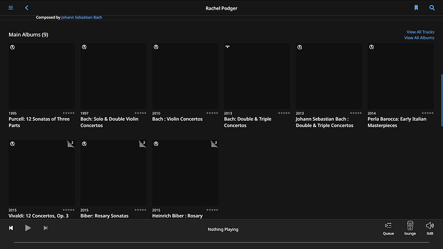The image size is (443, 249).
Task: Click source badge on Bach Solo & Double cover
Action: [84, 47]
